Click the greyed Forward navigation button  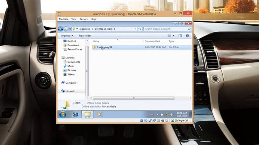pos(66,29)
